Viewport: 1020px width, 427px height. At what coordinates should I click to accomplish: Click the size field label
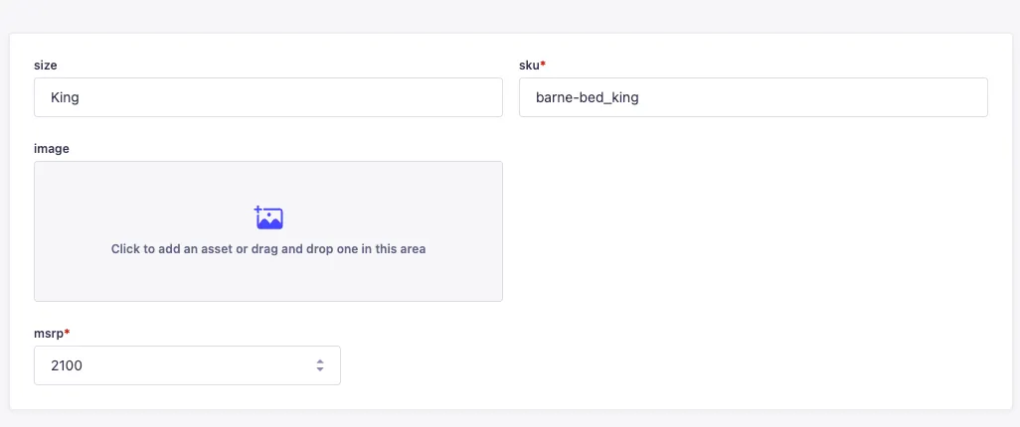tap(46, 65)
